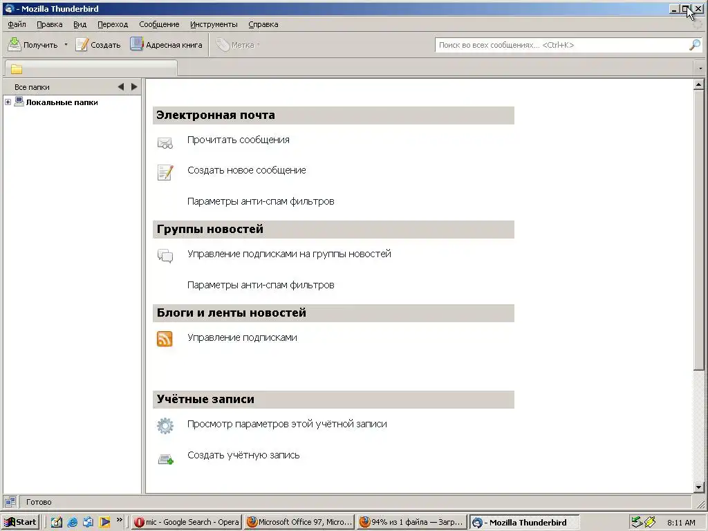Screen dimensions: 708x531
Task: Switch to Microsoft Office 97 Firefox taskbar window
Action: point(299,522)
